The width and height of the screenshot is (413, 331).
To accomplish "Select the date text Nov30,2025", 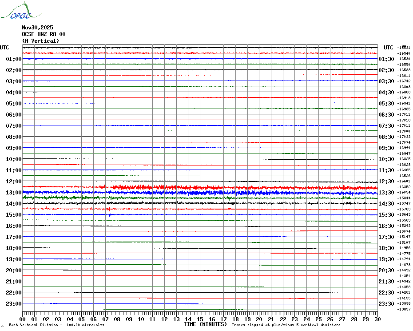I will pos(37,28).
